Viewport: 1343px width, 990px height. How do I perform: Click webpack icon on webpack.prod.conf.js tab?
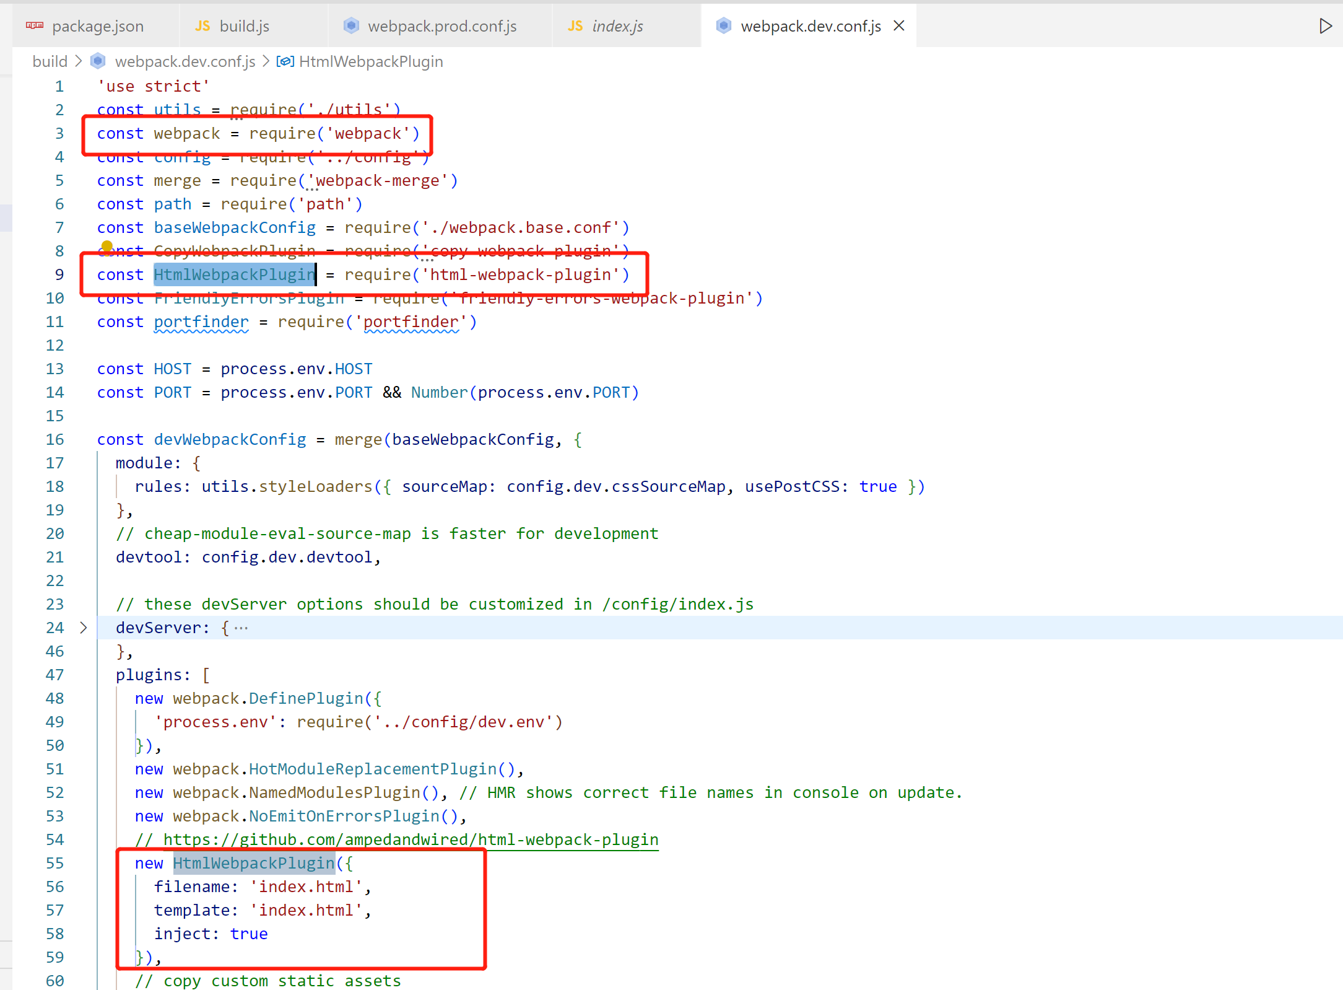point(351,25)
